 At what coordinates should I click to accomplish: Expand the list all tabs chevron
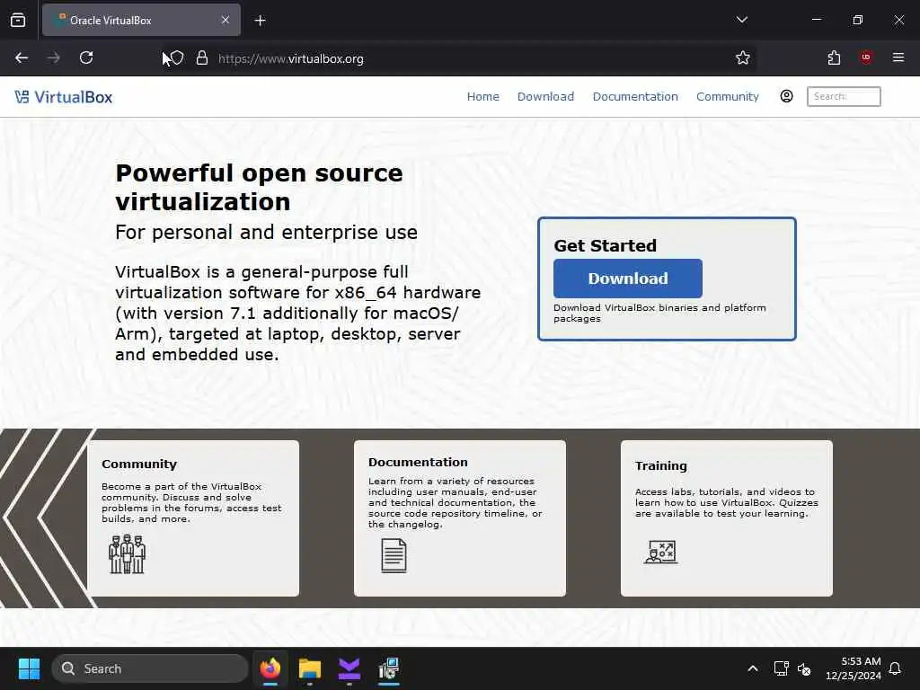click(x=741, y=20)
